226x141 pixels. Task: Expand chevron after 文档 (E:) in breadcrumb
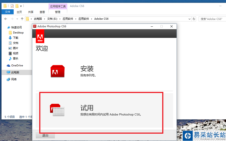pyautogui.click(x=60, y=19)
